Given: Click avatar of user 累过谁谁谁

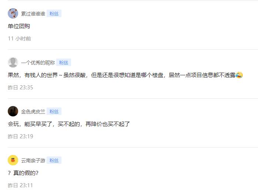Looking at the screenshot, I should pos(13,13).
